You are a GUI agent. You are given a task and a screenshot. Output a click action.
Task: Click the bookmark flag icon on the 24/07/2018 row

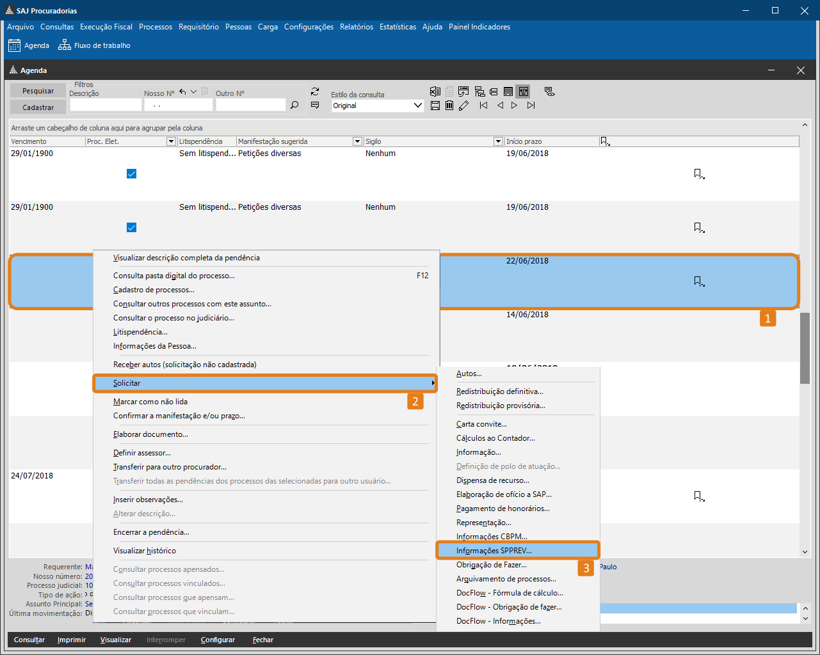pyautogui.click(x=699, y=496)
